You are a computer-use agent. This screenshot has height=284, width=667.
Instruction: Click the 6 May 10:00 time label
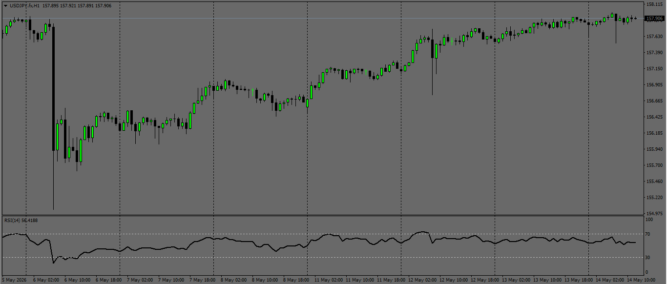[x=77, y=280]
